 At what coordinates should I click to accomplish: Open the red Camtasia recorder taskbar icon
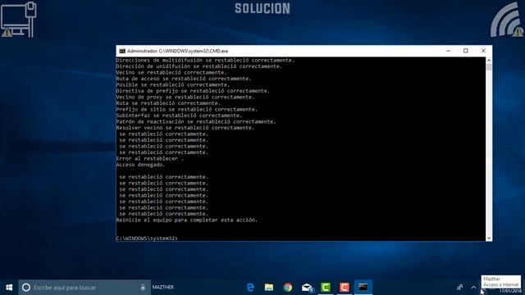point(345,288)
